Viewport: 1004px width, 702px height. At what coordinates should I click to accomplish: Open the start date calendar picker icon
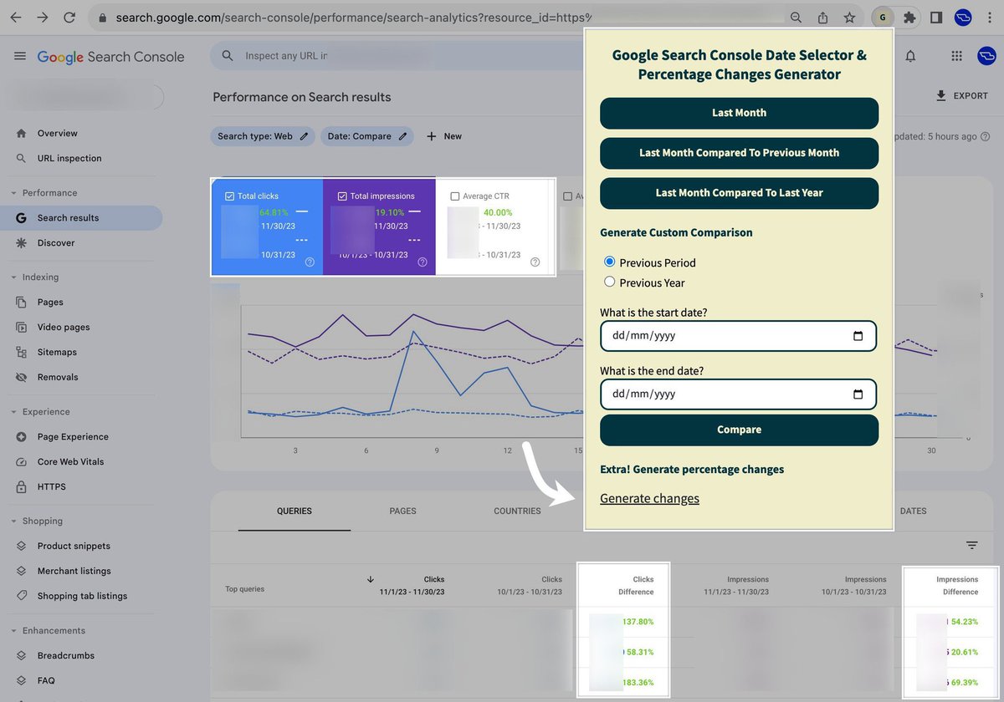858,336
